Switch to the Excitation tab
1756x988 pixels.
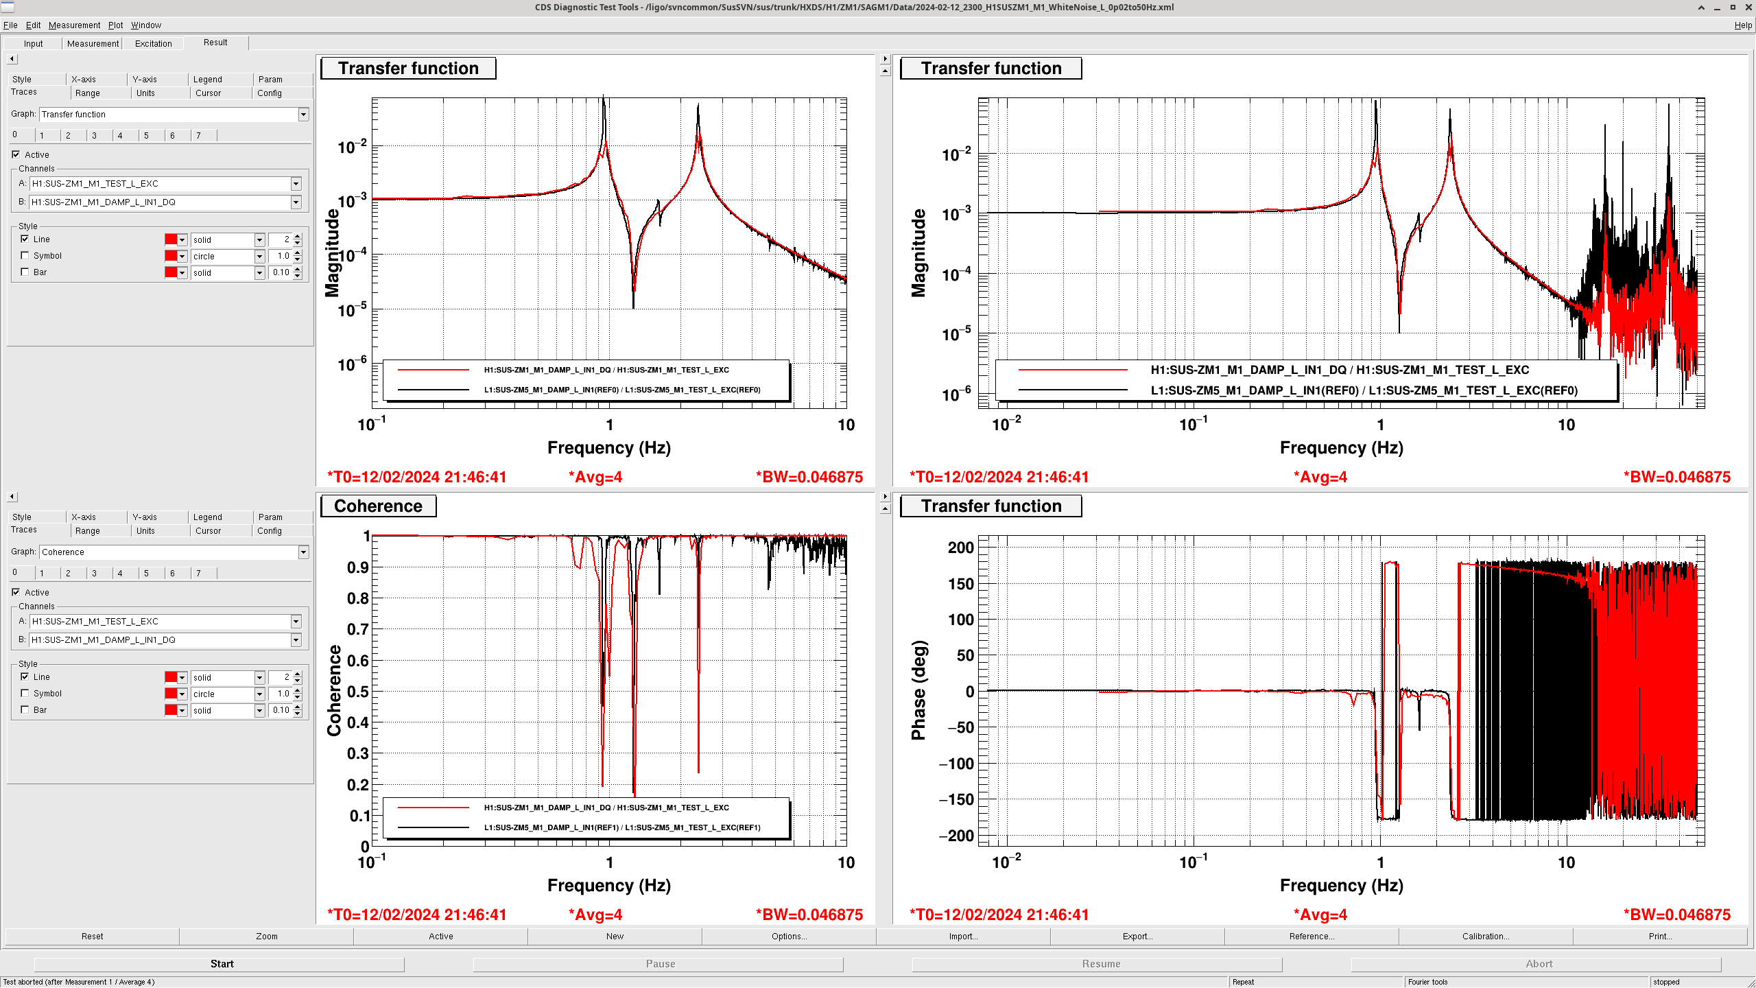coord(153,44)
